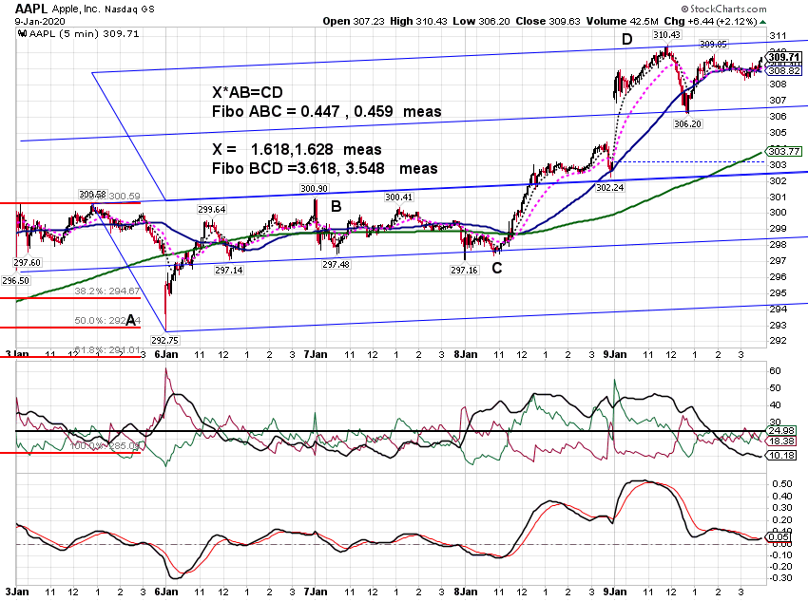Click the 297.14 low price label
The height and width of the screenshot is (601, 808).
click(229, 271)
